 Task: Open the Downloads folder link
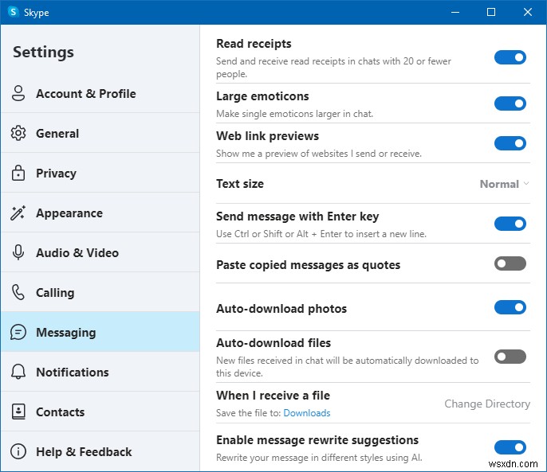[x=307, y=413]
